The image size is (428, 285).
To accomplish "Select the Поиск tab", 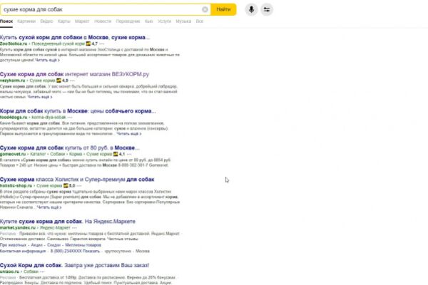I will point(6,21).
